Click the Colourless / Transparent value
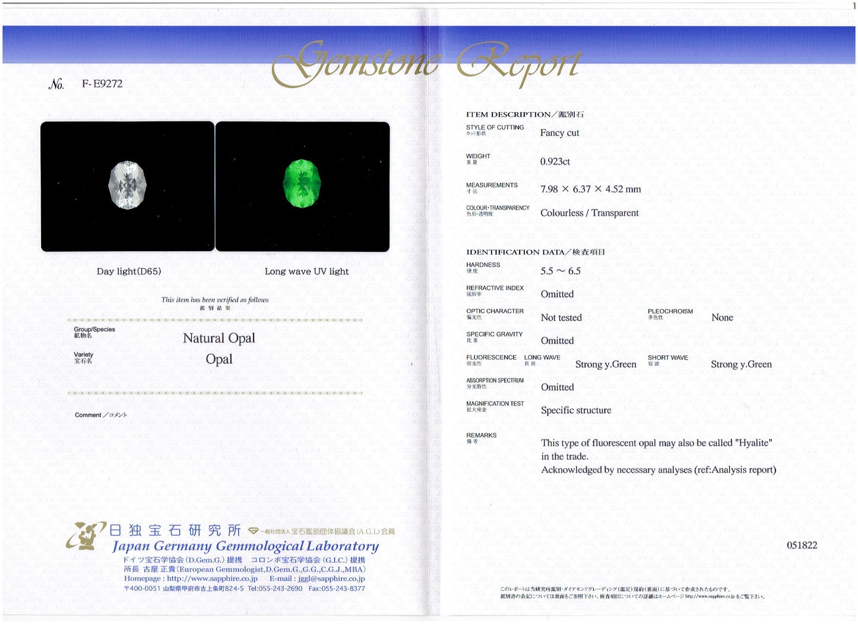The image size is (858, 624). click(589, 213)
